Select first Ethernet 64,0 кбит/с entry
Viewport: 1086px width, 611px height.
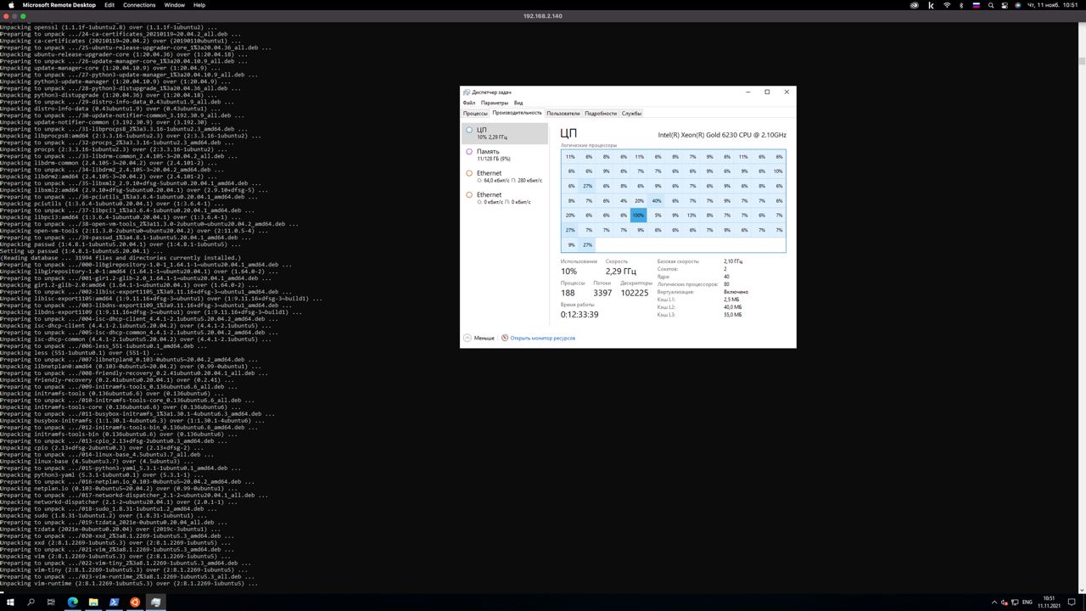(505, 177)
